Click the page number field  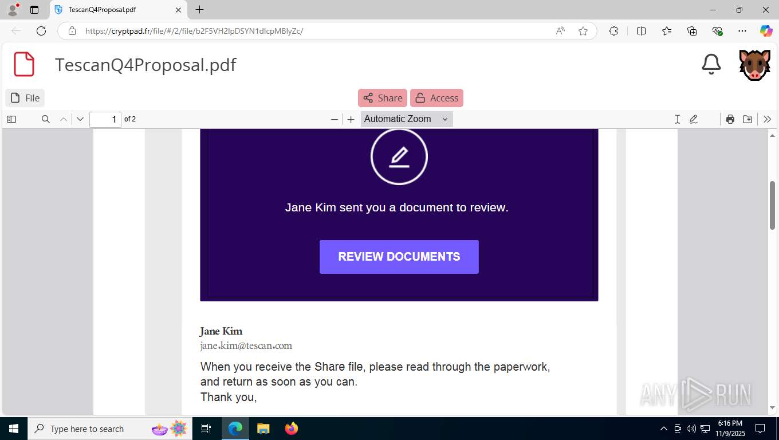[x=105, y=119]
